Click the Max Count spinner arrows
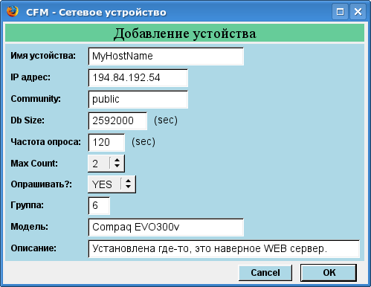This screenshot has width=371, height=287. [117, 164]
